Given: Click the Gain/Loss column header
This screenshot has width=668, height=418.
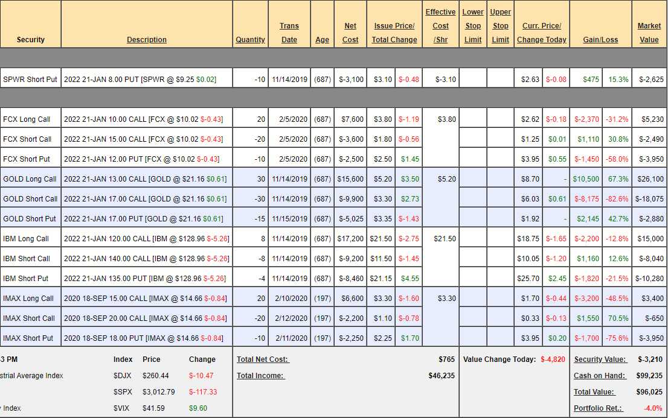Looking at the screenshot, I should (600, 40).
